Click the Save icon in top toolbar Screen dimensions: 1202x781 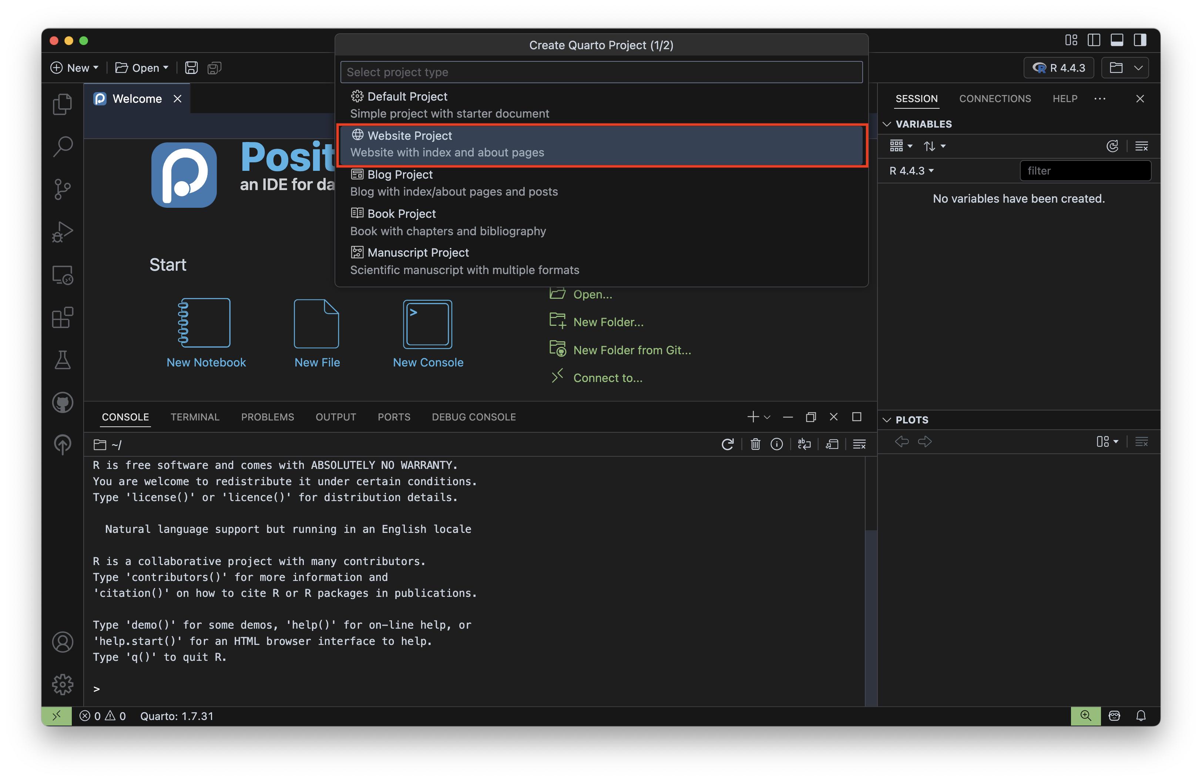[x=191, y=68]
